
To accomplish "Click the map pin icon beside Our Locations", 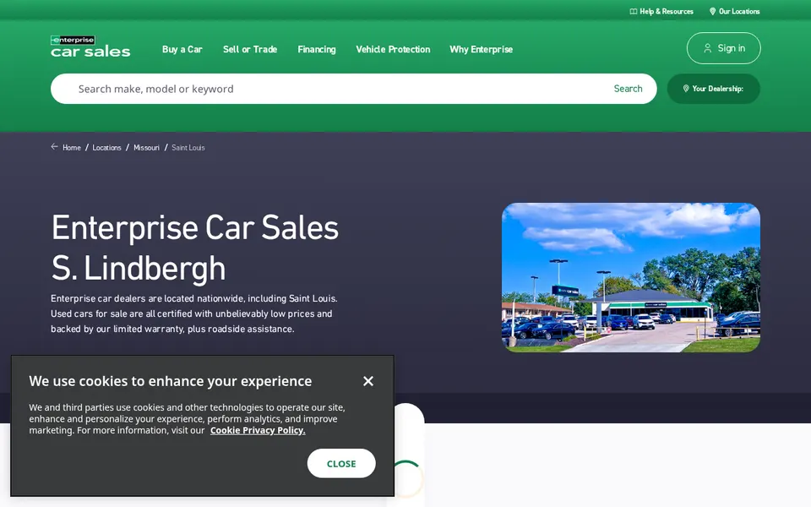I will [x=712, y=11].
